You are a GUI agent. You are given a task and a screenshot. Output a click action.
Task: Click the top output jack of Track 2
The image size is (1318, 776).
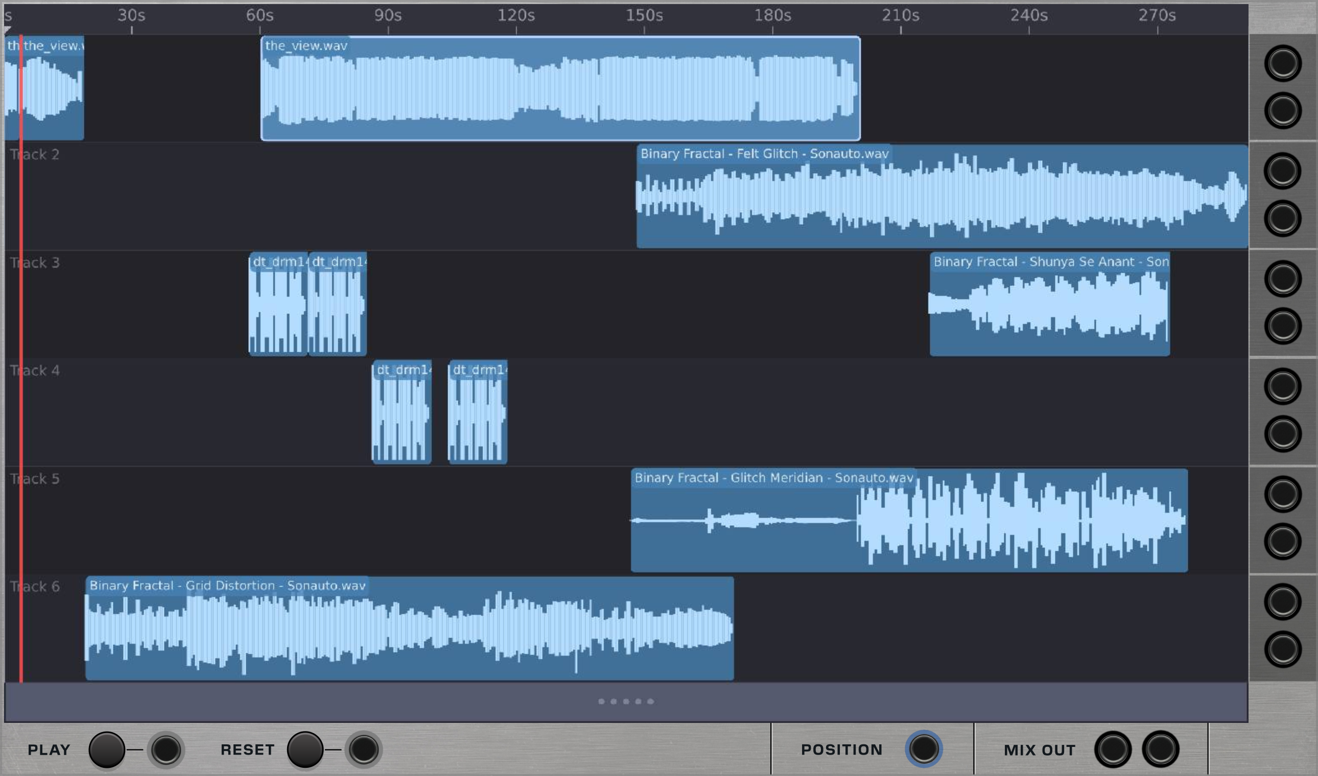tap(1282, 171)
